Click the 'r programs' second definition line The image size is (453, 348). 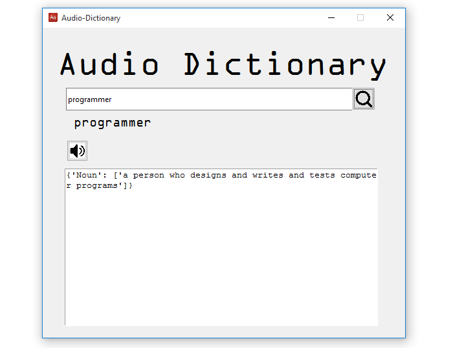[99, 185]
